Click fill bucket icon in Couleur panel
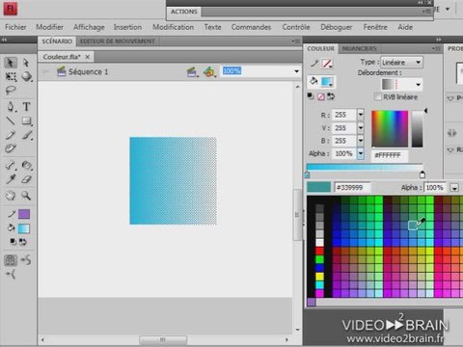The height and width of the screenshot is (347, 463). coord(313,81)
